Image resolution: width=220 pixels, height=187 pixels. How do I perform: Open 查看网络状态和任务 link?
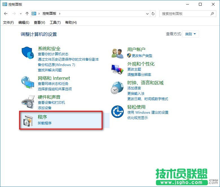pos(53,83)
